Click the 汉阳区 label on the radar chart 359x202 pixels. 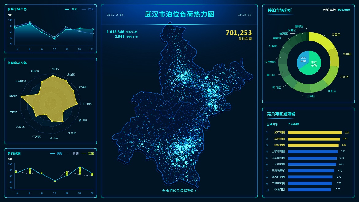point(55,69)
